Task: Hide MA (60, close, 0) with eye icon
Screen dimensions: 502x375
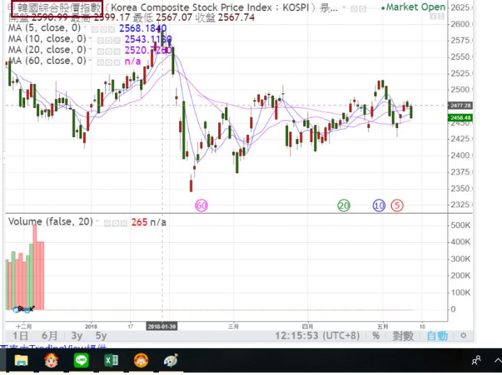Action: pos(100,63)
